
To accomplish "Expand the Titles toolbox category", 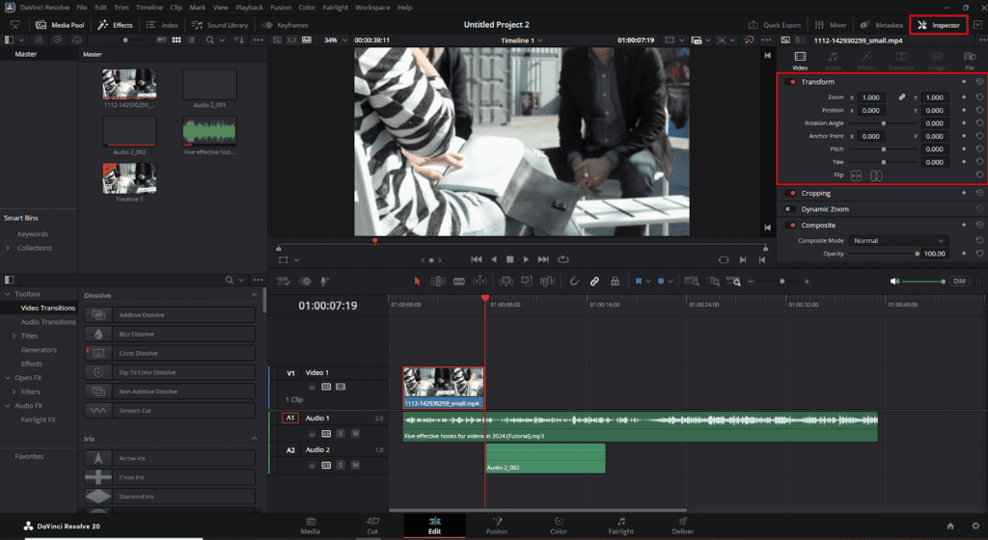I will click(x=14, y=337).
